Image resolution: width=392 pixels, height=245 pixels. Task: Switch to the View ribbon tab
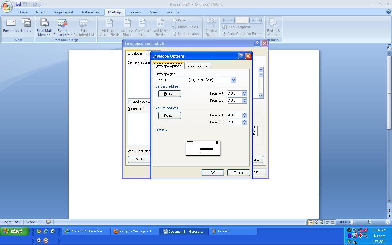[154, 12]
